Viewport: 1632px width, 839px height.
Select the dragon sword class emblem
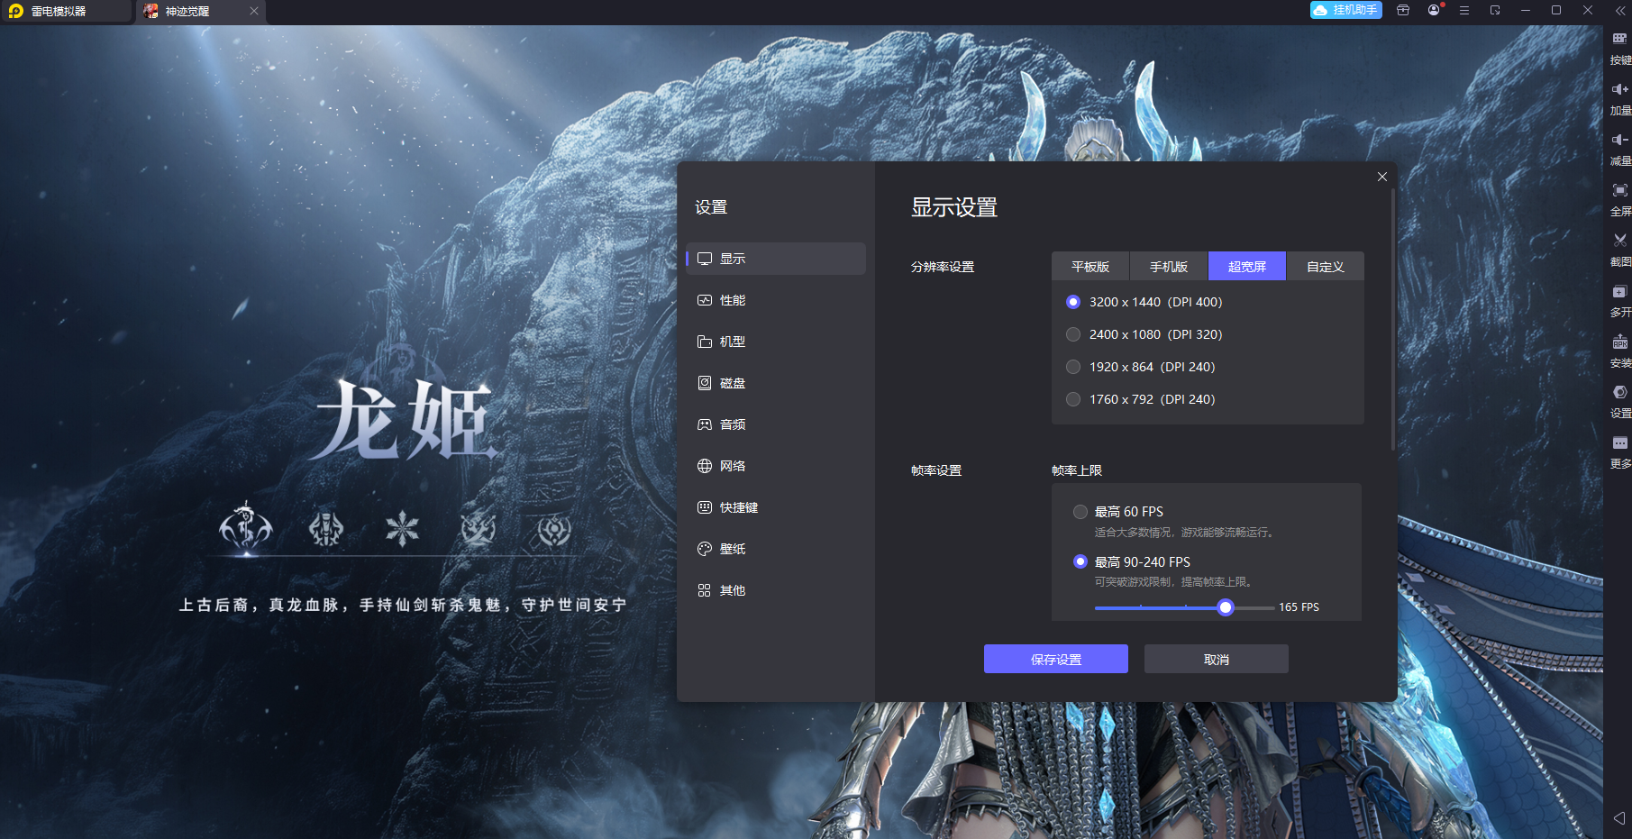(x=246, y=528)
